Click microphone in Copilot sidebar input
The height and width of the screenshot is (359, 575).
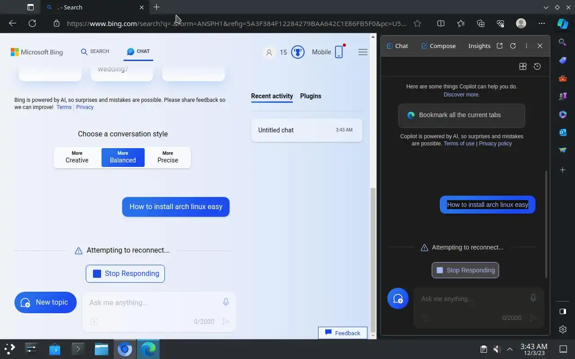pos(533,298)
